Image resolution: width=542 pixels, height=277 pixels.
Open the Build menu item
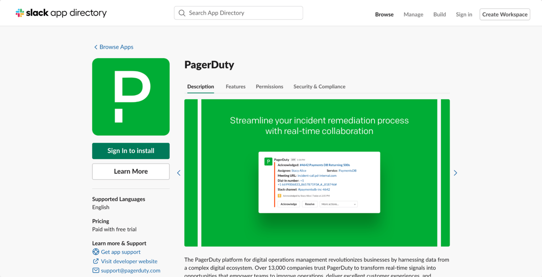click(x=439, y=14)
